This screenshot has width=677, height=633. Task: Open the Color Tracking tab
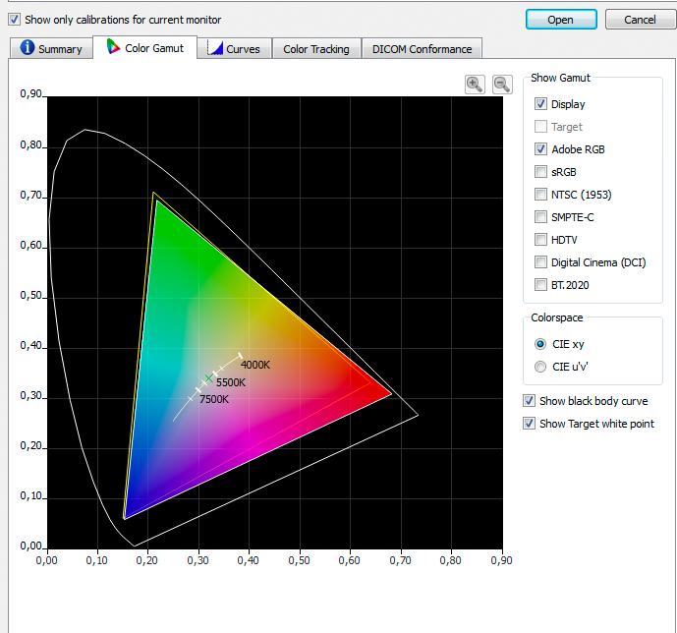click(x=316, y=49)
